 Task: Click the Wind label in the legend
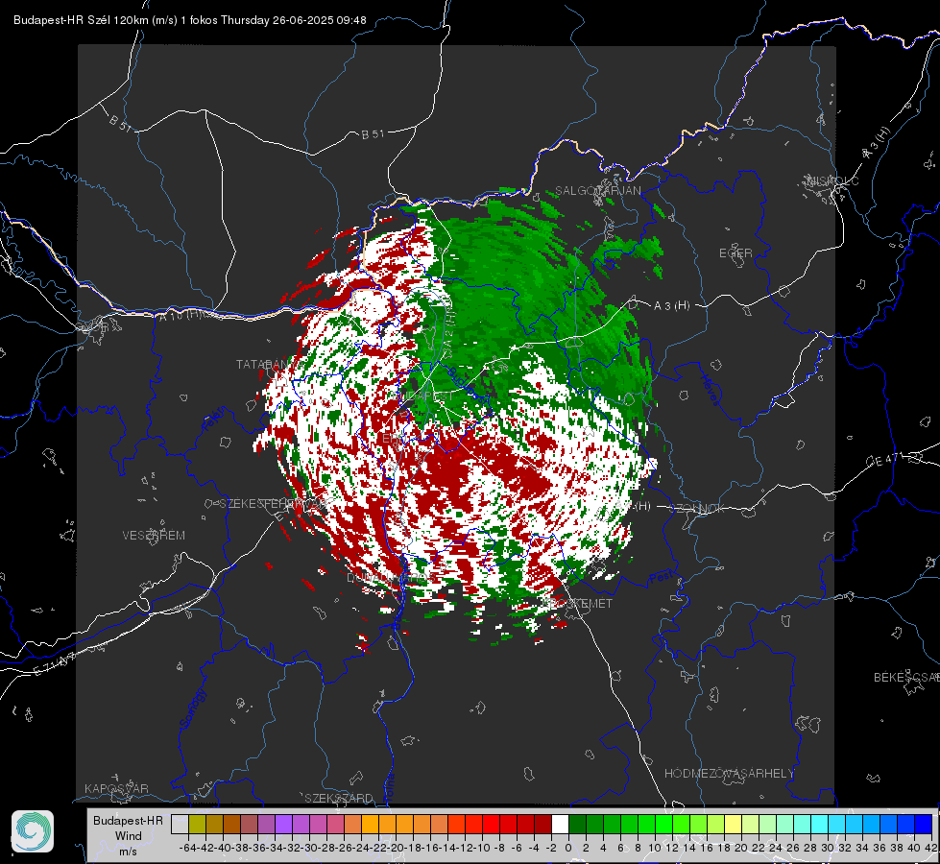tap(129, 836)
